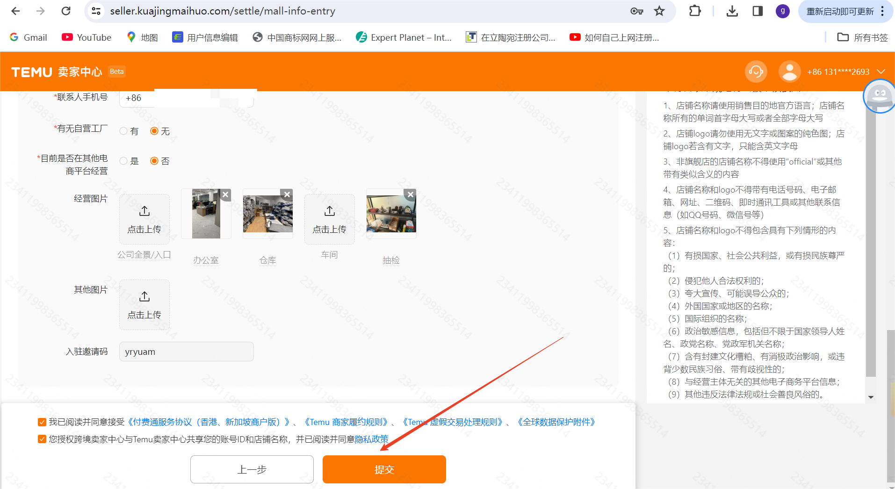Viewport: 895px width, 489px height.
Task: Toggle the browser side panel
Action: tap(758, 11)
